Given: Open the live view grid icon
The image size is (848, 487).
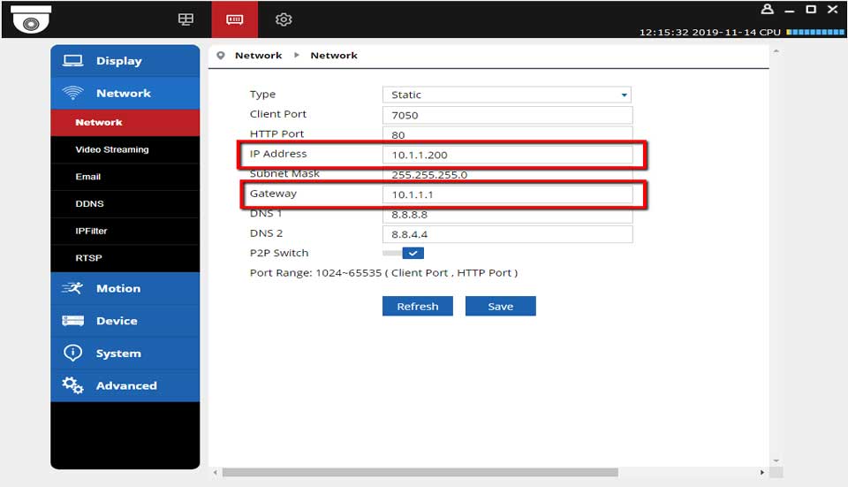Looking at the screenshot, I should pyautogui.click(x=185, y=19).
